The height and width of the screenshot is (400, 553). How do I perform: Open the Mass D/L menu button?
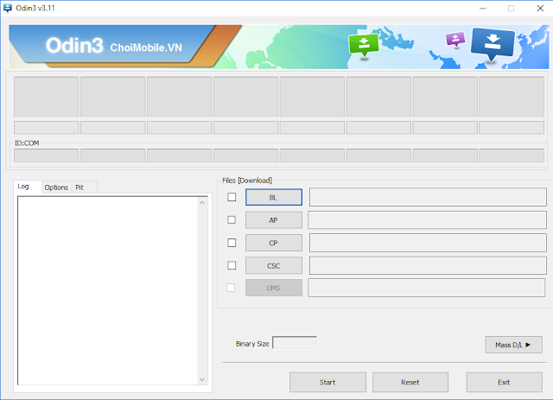[x=513, y=345]
